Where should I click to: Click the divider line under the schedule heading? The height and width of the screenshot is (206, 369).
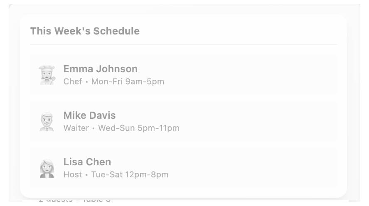click(183, 44)
